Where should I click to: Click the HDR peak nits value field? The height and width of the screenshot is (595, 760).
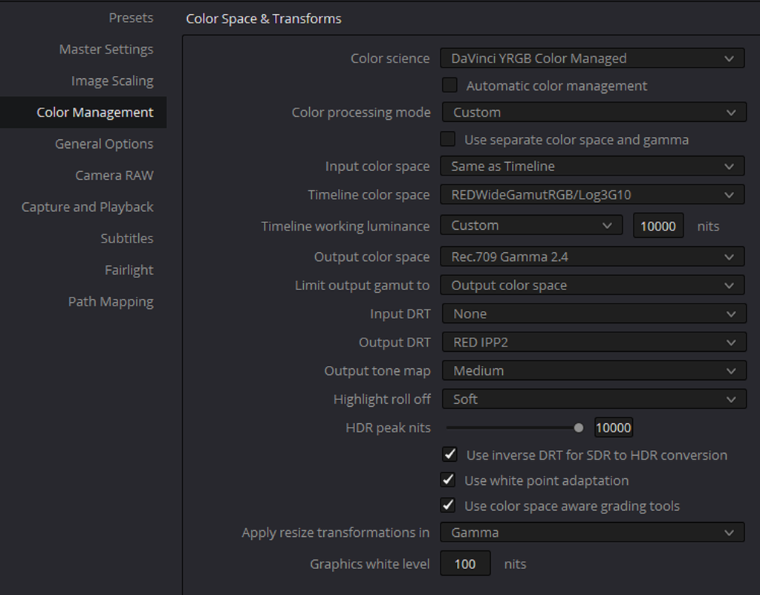[613, 428]
